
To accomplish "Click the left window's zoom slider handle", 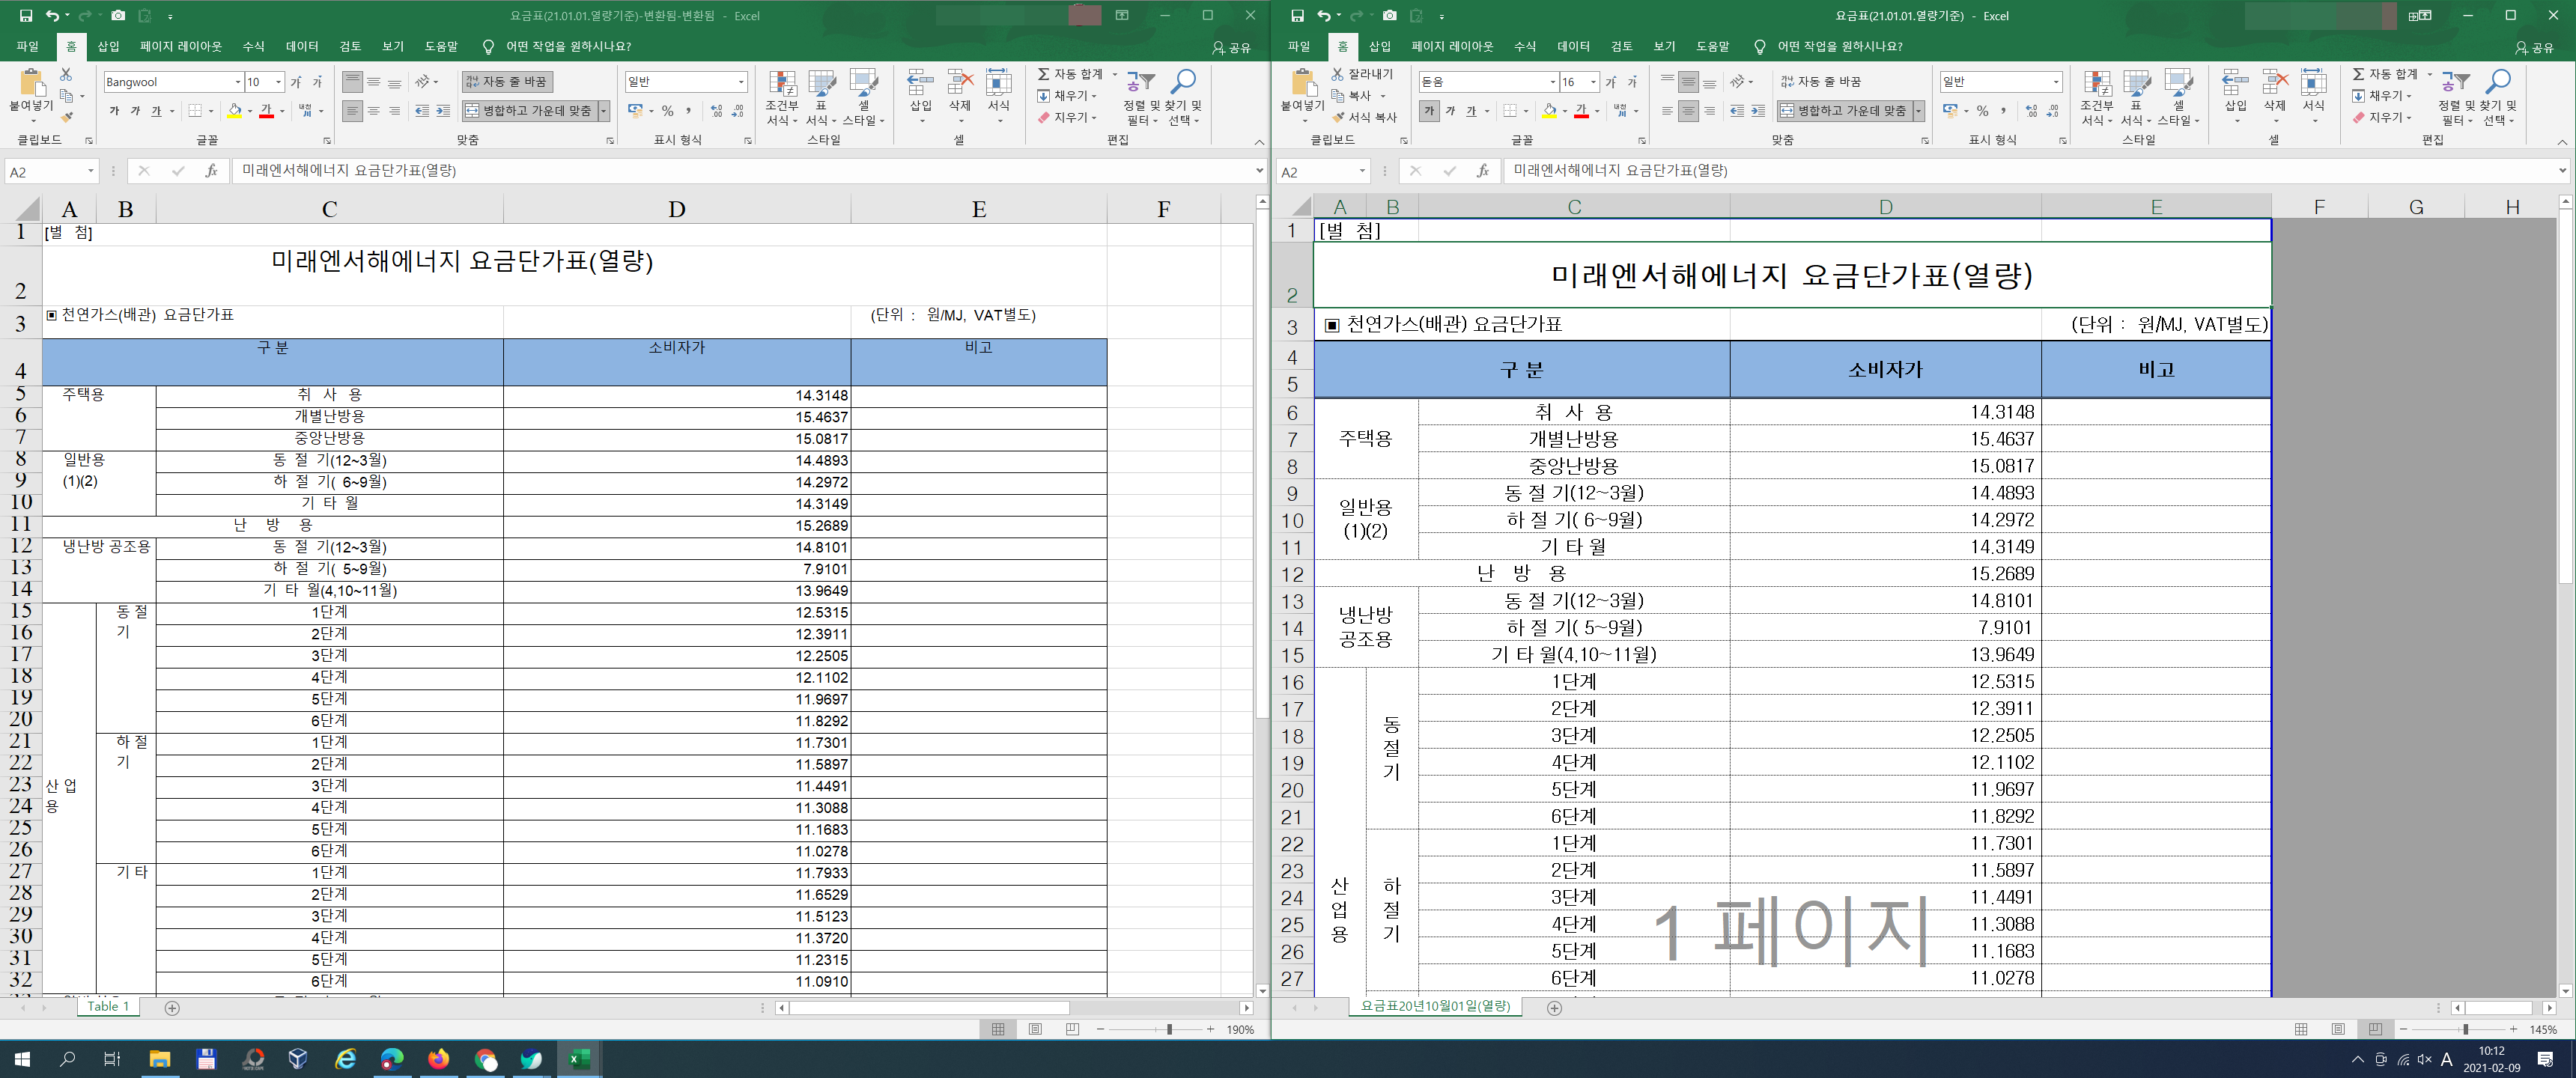I will point(1169,1029).
